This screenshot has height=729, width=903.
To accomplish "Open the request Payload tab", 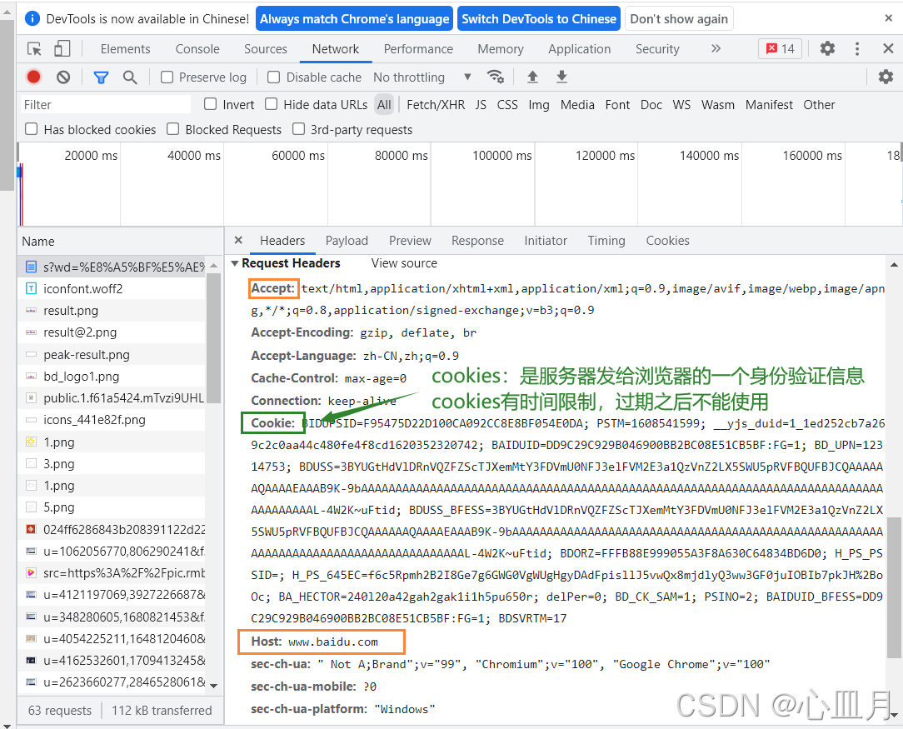I will click(346, 241).
